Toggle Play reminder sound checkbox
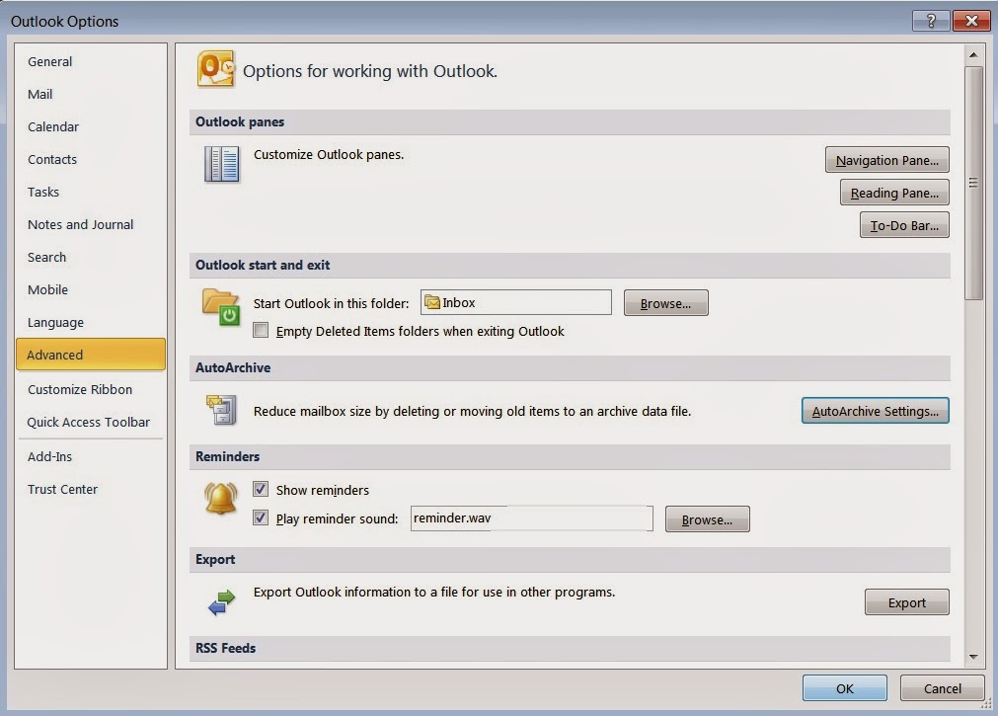 point(261,517)
